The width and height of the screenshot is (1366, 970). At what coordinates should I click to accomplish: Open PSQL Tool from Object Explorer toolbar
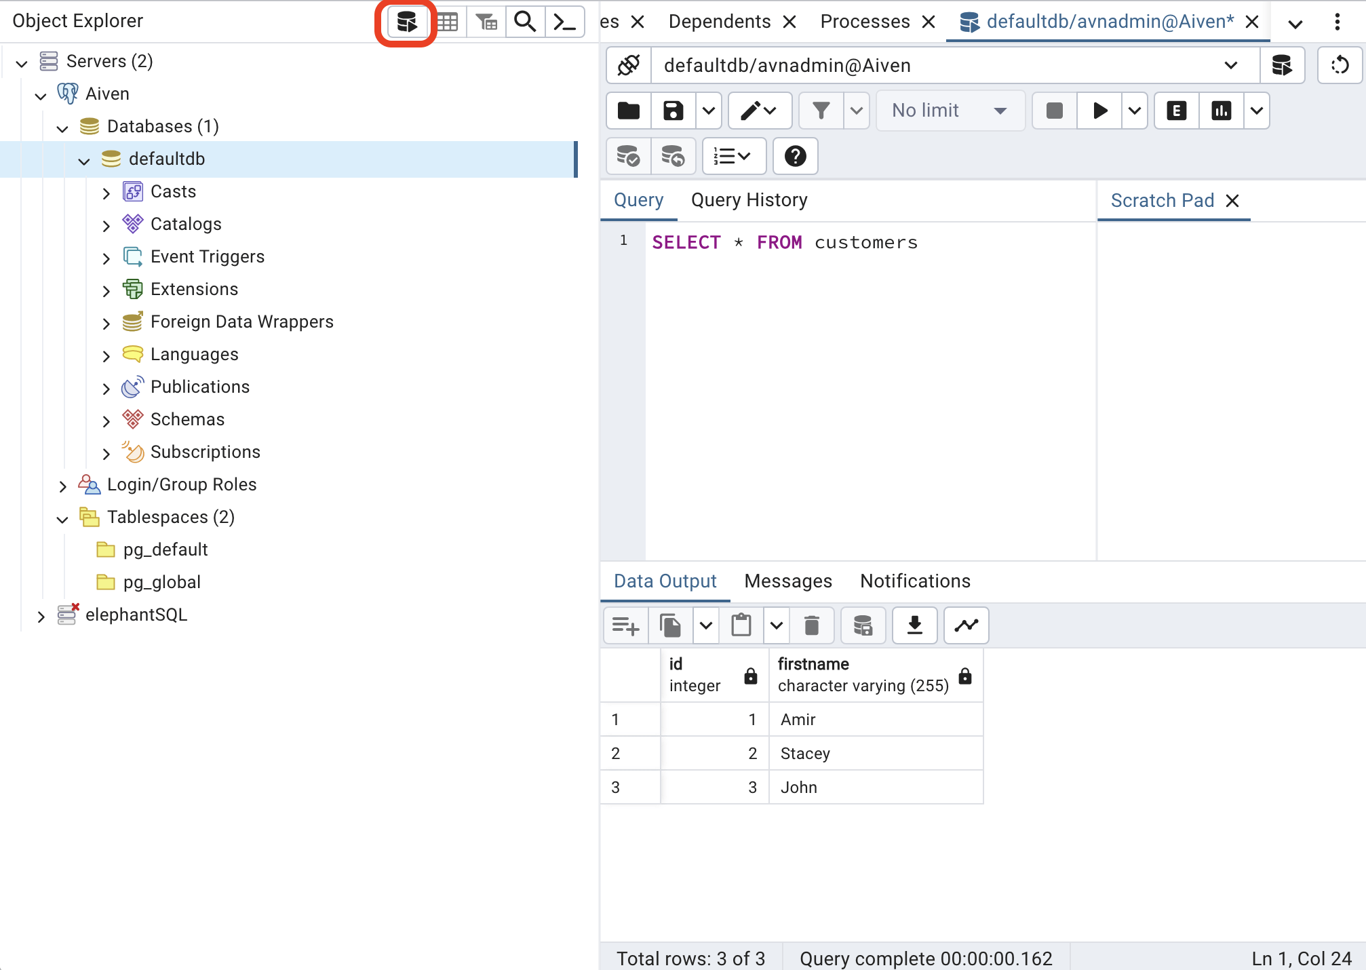click(x=564, y=22)
